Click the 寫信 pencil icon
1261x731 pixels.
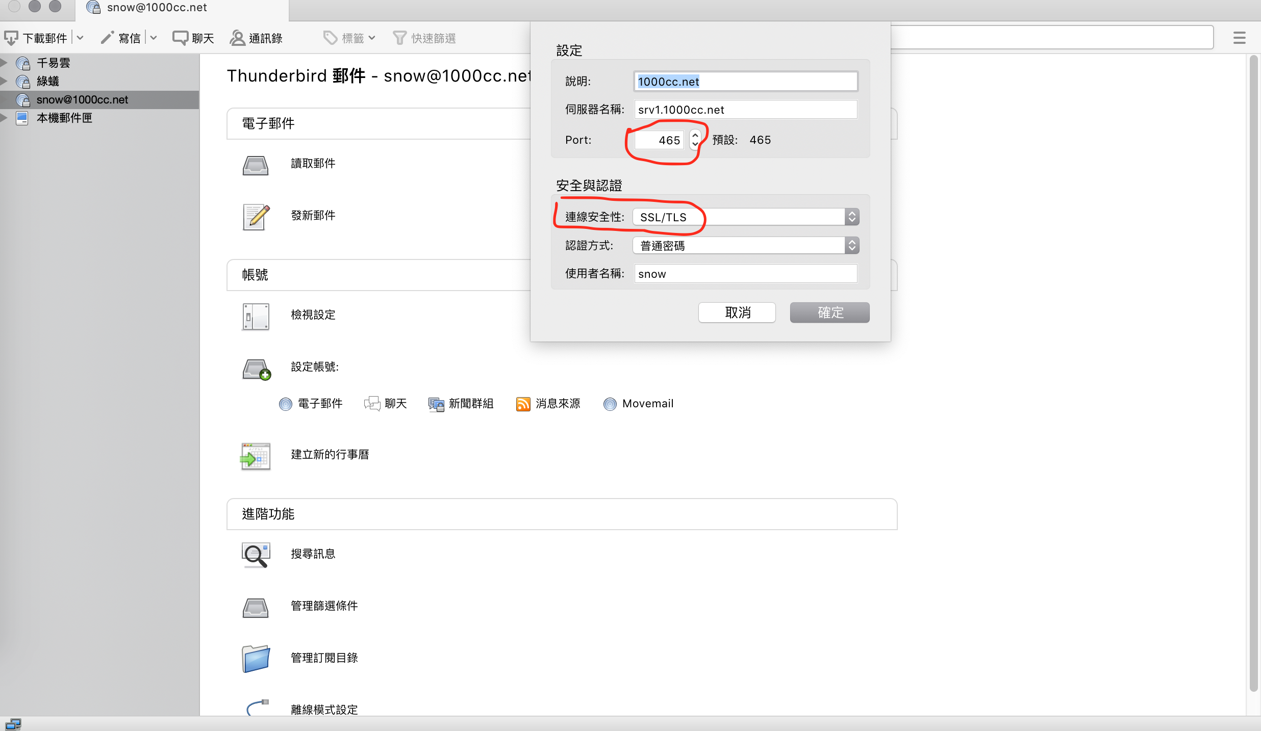107,38
